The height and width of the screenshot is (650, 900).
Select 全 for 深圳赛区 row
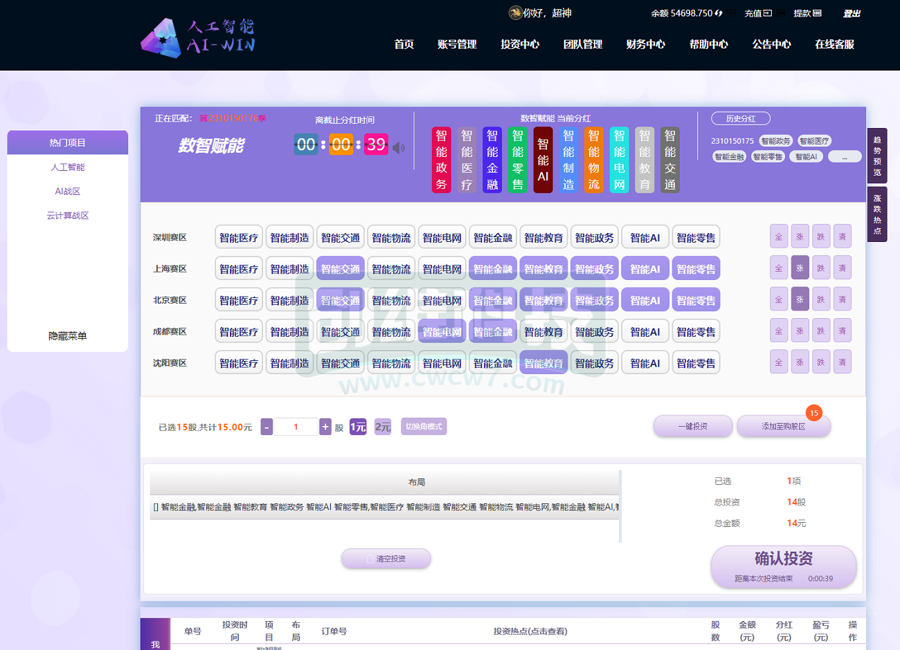[x=779, y=236]
